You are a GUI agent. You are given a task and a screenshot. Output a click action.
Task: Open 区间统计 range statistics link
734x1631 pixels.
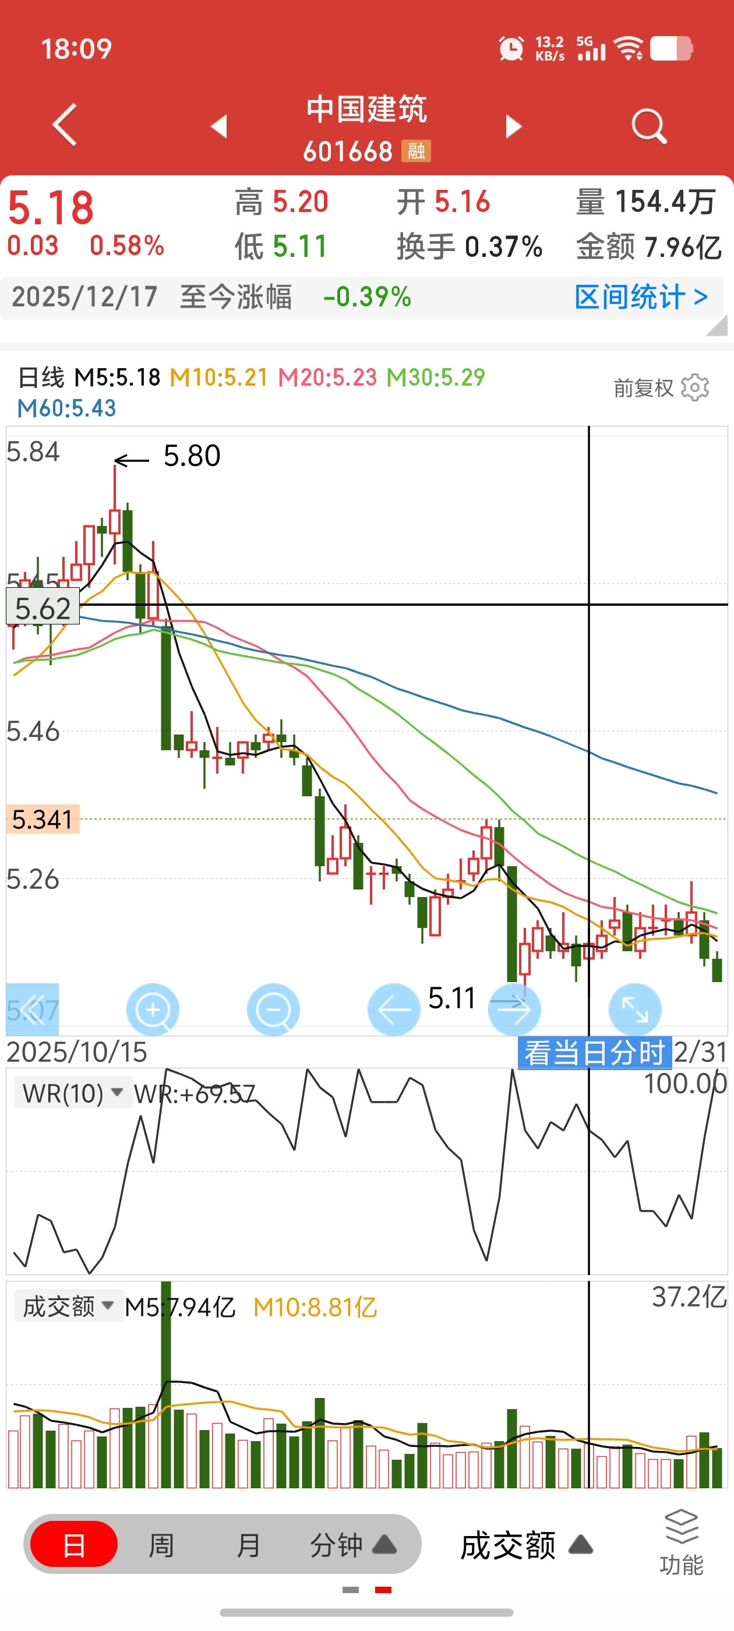pos(641,297)
